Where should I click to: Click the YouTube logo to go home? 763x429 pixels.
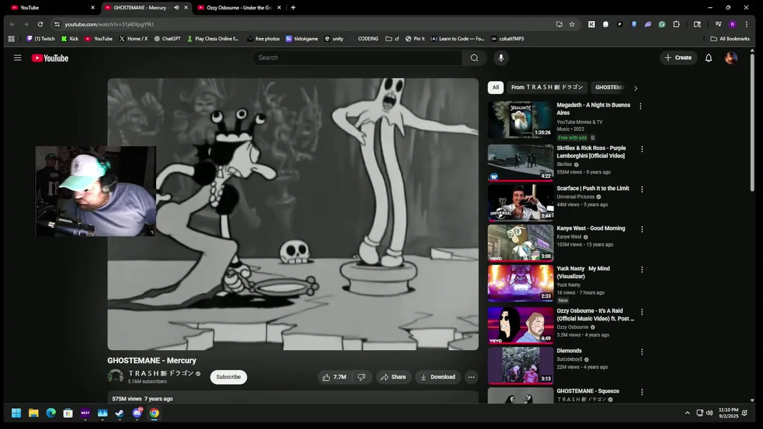point(50,58)
